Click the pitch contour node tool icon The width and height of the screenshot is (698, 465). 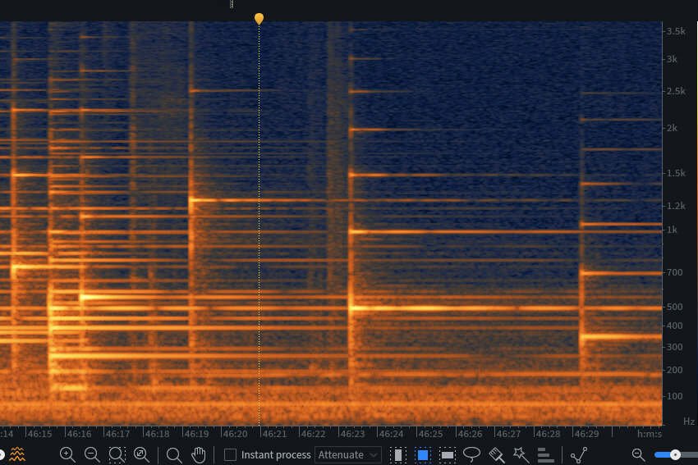pos(579,455)
